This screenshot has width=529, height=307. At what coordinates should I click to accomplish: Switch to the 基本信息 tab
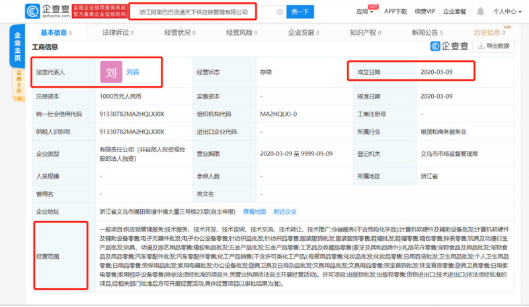click(56, 32)
